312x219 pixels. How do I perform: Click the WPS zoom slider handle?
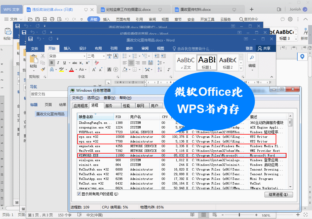tap(239, 215)
